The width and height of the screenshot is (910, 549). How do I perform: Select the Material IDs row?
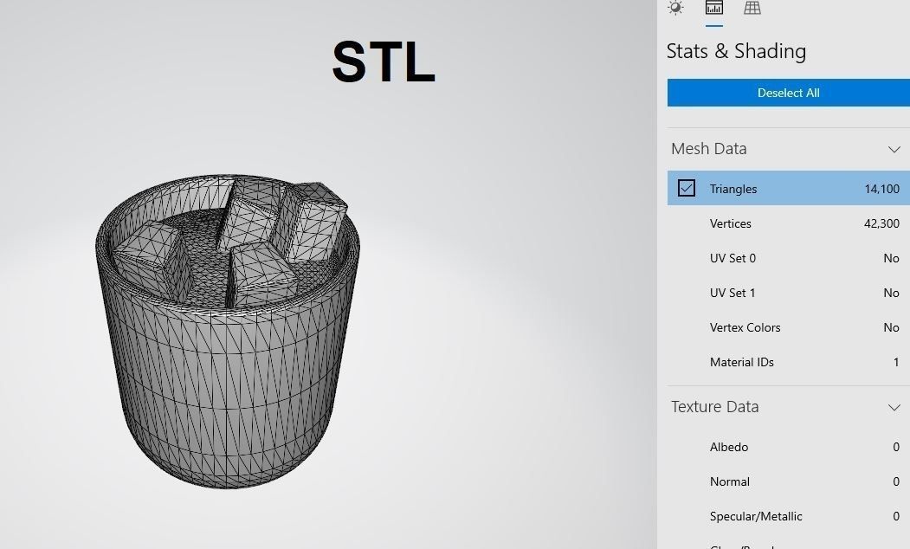tap(788, 362)
